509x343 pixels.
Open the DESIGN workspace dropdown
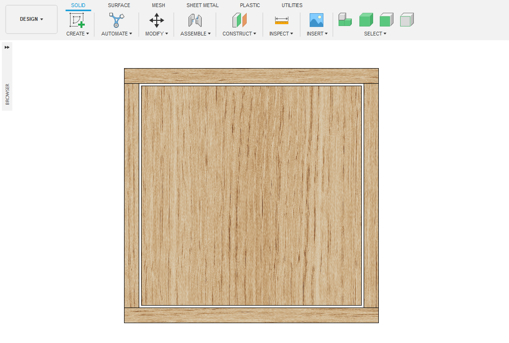coord(31,19)
